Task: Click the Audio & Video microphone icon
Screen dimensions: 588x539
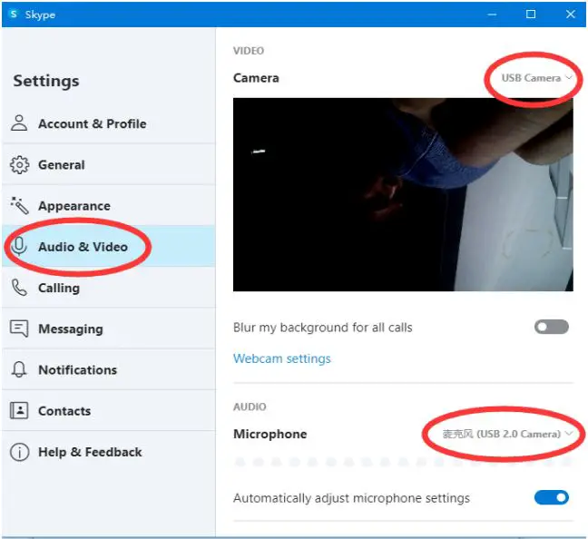Action: coord(19,247)
